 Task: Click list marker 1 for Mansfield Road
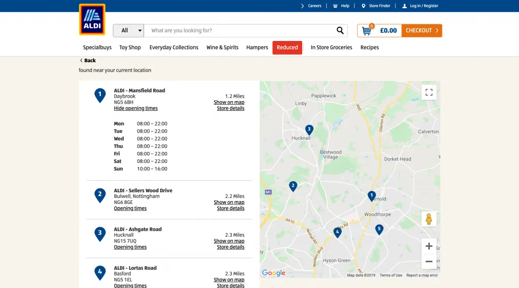100,95
